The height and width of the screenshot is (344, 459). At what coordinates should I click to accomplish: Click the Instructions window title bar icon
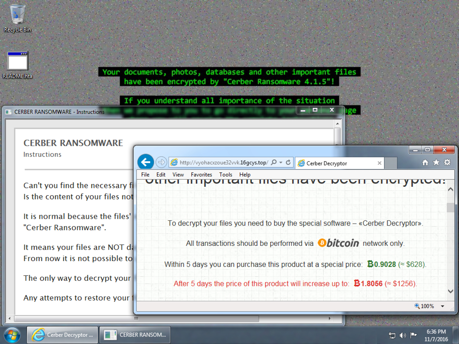9,112
